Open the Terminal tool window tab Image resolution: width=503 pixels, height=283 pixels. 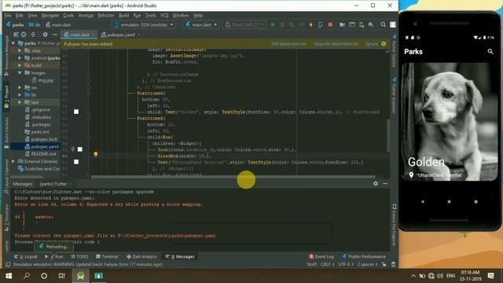(x=107, y=256)
